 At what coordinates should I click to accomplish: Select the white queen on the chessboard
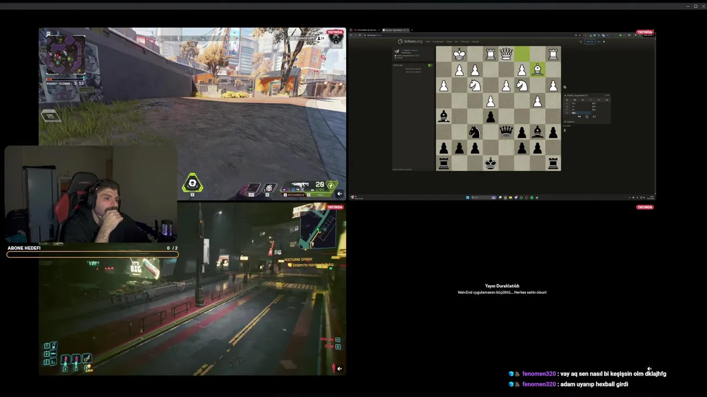pyautogui.click(x=506, y=54)
